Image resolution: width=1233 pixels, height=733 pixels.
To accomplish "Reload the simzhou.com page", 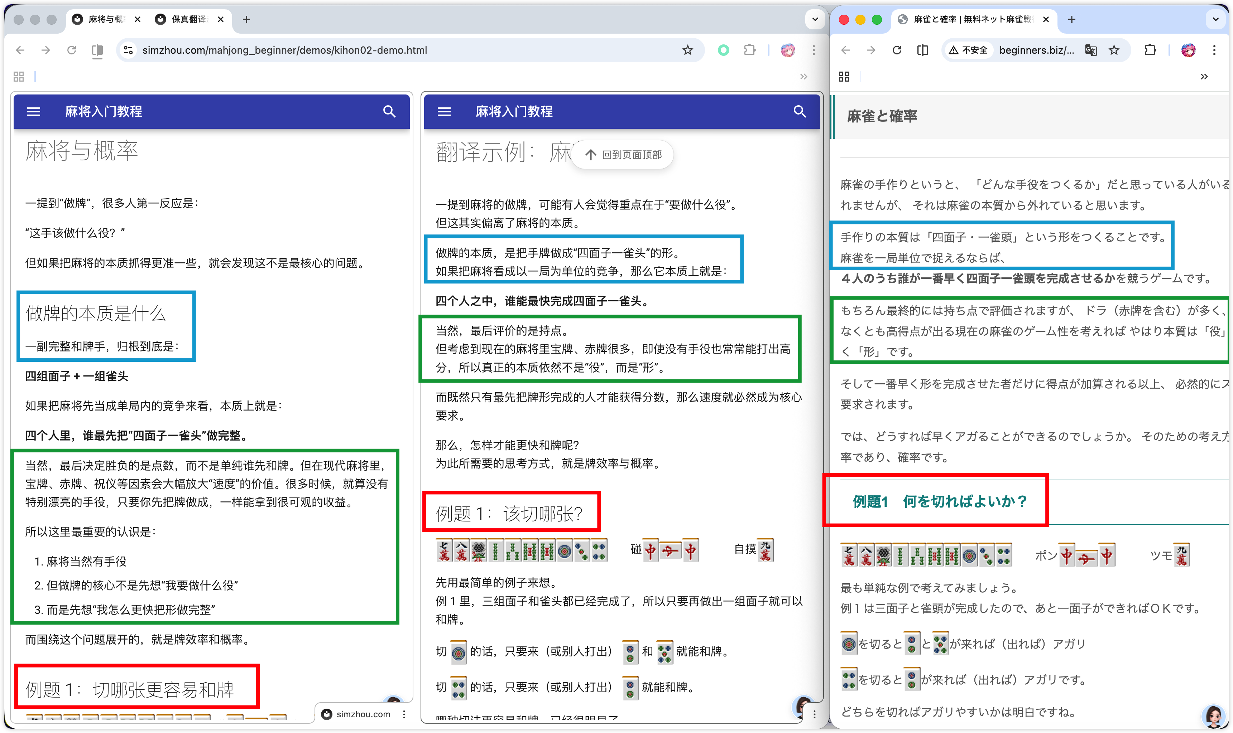I will pyautogui.click(x=72, y=50).
